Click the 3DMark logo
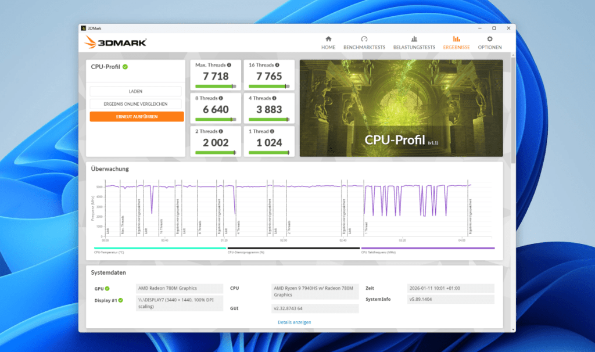 point(115,42)
